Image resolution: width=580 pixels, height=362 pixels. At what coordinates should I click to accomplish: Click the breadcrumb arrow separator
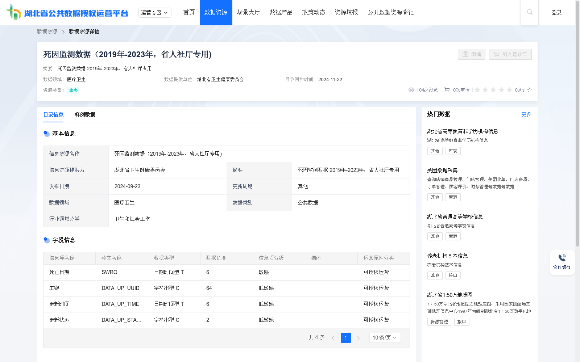(x=63, y=32)
